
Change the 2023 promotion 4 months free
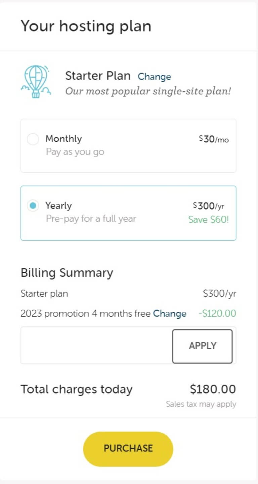pyautogui.click(x=170, y=313)
